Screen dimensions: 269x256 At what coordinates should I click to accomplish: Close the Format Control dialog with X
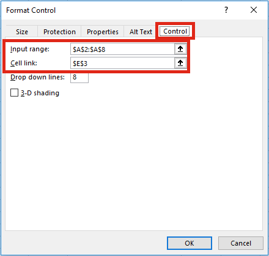coord(254,10)
